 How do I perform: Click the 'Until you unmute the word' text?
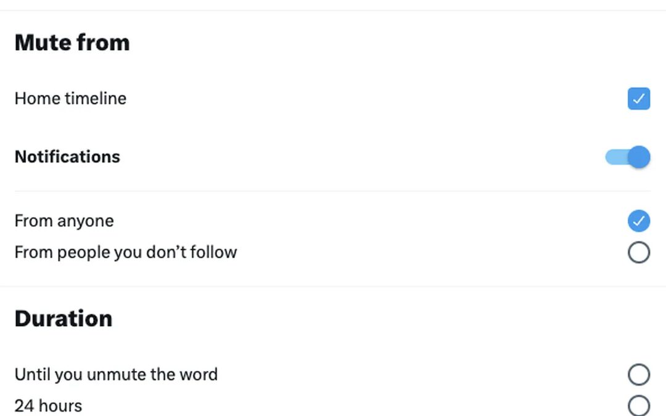pos(116,374)
